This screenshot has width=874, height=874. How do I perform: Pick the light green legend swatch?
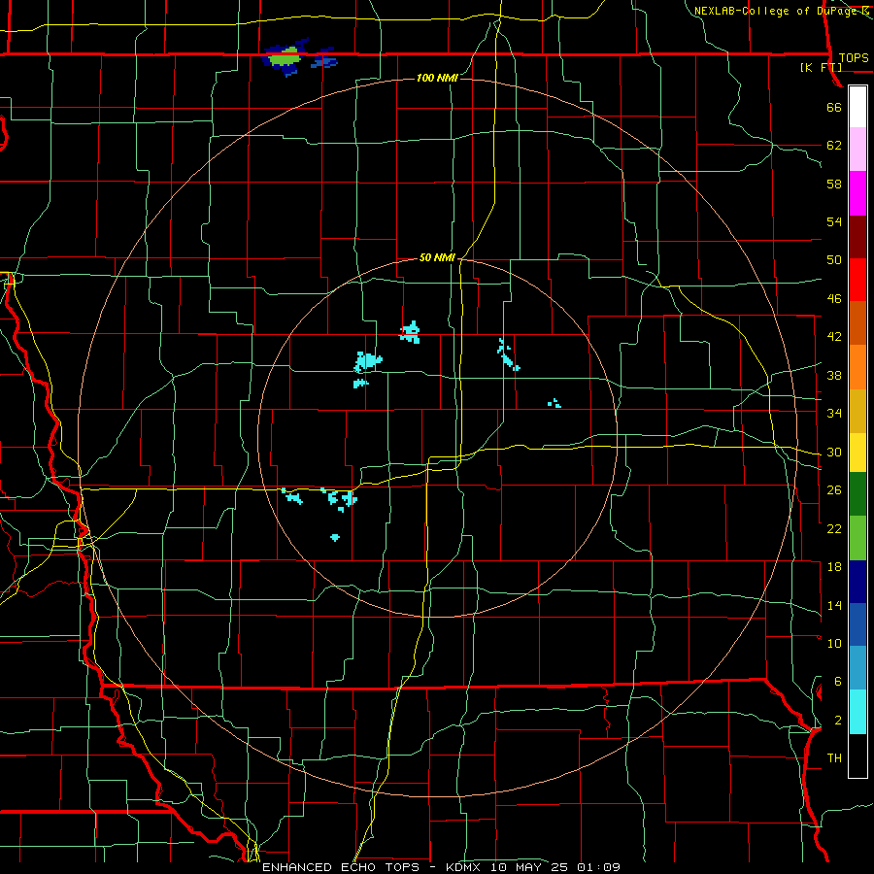coord(857,538)
